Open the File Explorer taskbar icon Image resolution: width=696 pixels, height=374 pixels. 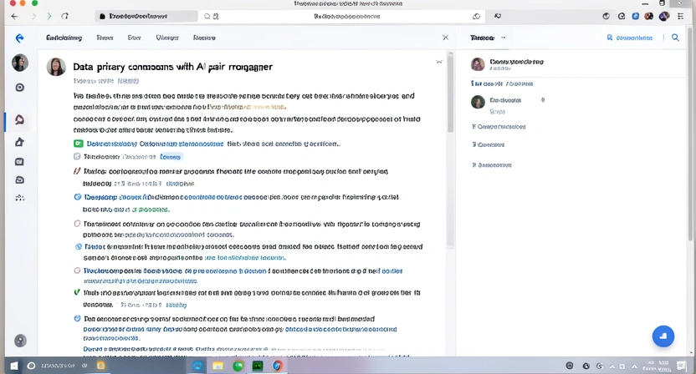[x=217, y=366]
